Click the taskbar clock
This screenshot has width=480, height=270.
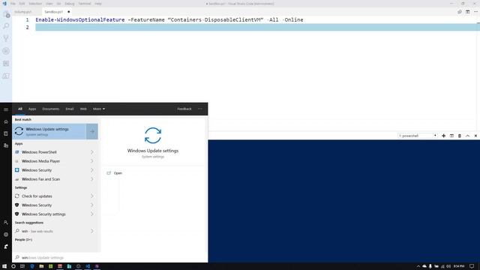pos(459,266)
